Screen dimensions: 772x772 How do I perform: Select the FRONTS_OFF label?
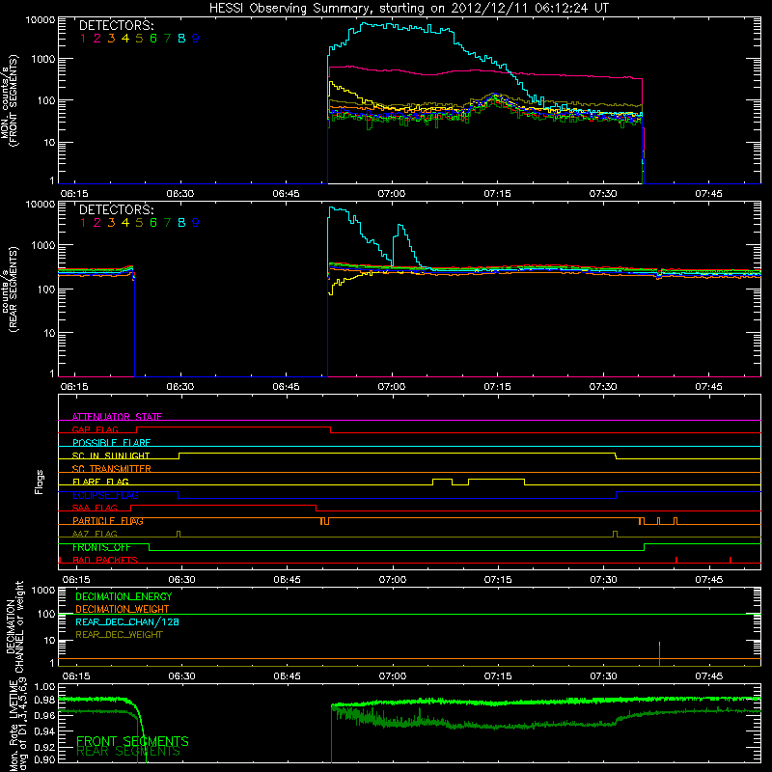click(101, 547)
